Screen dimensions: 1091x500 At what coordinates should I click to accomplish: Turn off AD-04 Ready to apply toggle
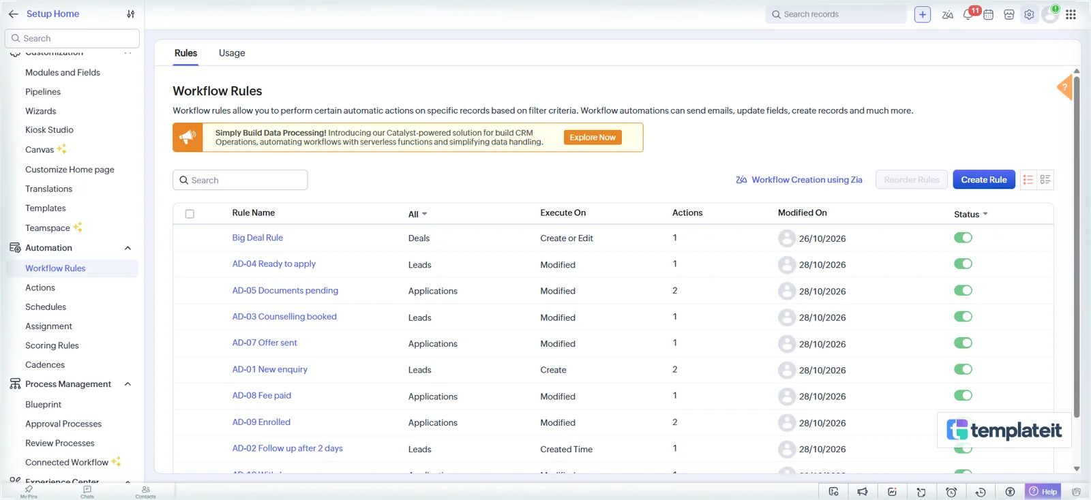pos(963,264)
